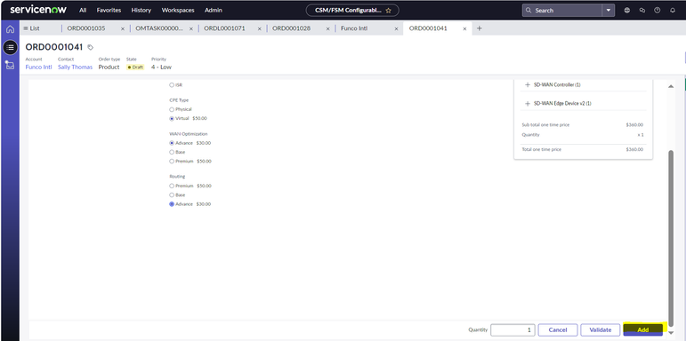Switch to the ORD0001035 tab
The image size is (686, 341).
click(86, 28)
